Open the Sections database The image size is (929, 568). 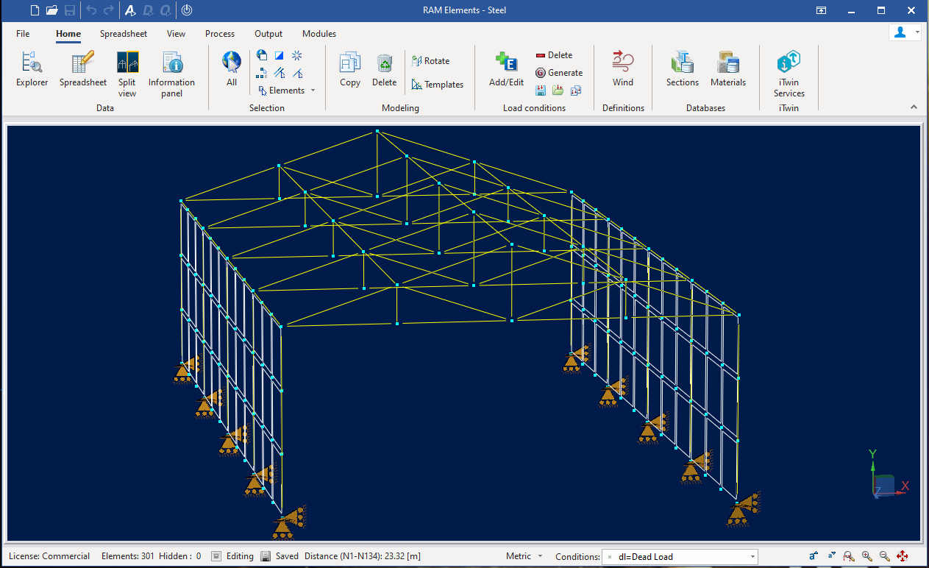coord(683,70)
